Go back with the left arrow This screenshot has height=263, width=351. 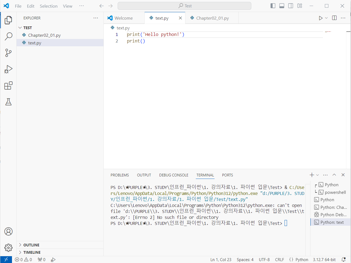coord(102,6)
